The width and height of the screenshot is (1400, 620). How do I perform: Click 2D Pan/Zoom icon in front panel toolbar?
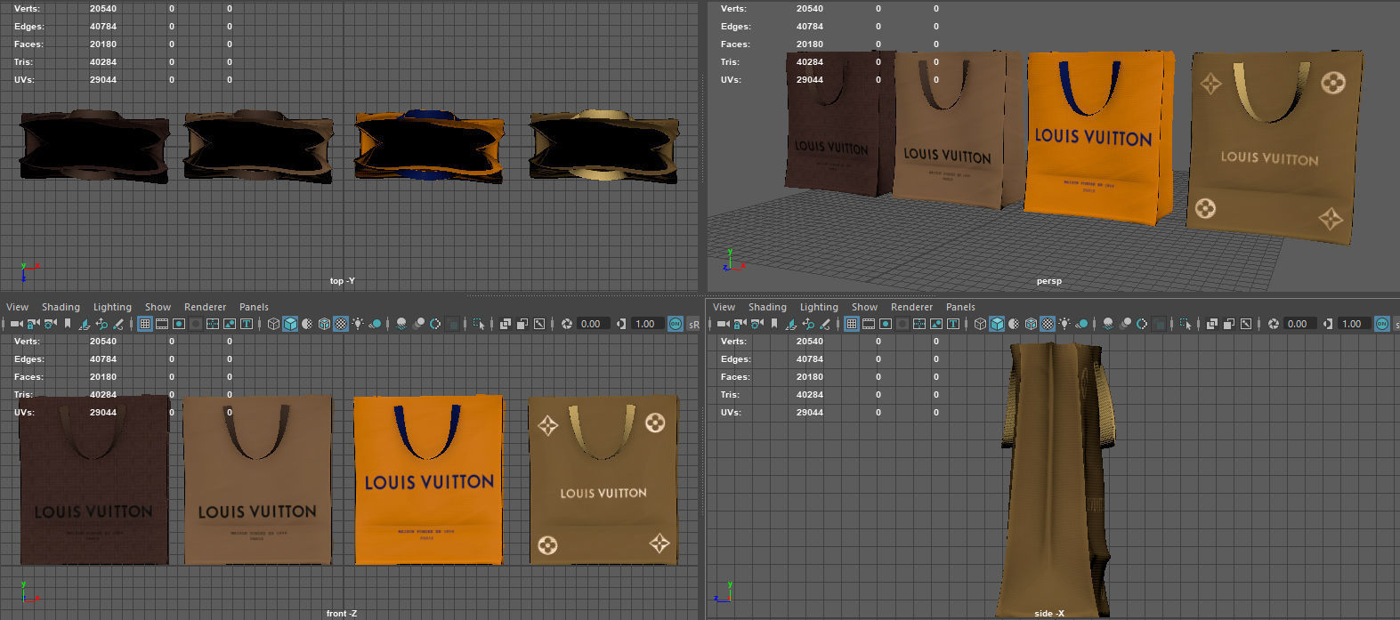(x=101, y=324)
